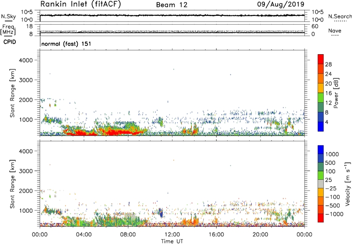Click the '24' label on power colorbar

(x=328, y=74)
